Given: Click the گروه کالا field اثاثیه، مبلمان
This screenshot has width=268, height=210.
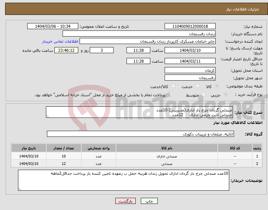Looking at the screenshot, I should [140, 134].
